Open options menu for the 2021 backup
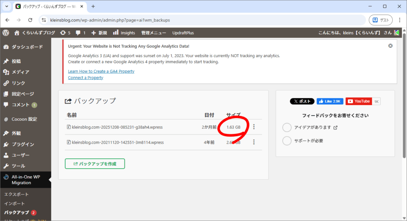The width and height of the screenshot is (407, 221). click(254, 142)
